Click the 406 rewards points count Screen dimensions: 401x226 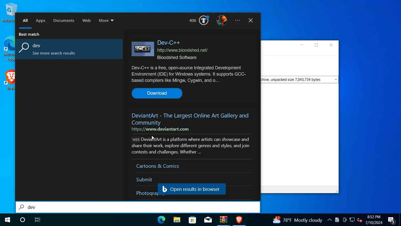coord(193,21)
